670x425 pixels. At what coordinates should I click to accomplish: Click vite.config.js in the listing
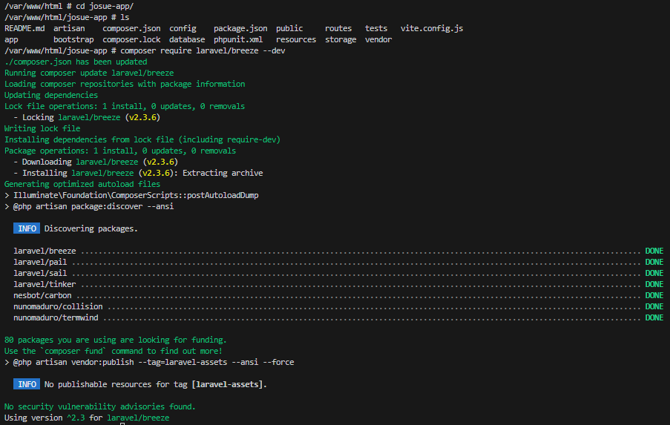click(432, 29)
